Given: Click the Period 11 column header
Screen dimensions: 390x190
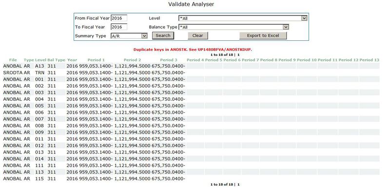Looking at the screenshot, I should click(328, 60).
